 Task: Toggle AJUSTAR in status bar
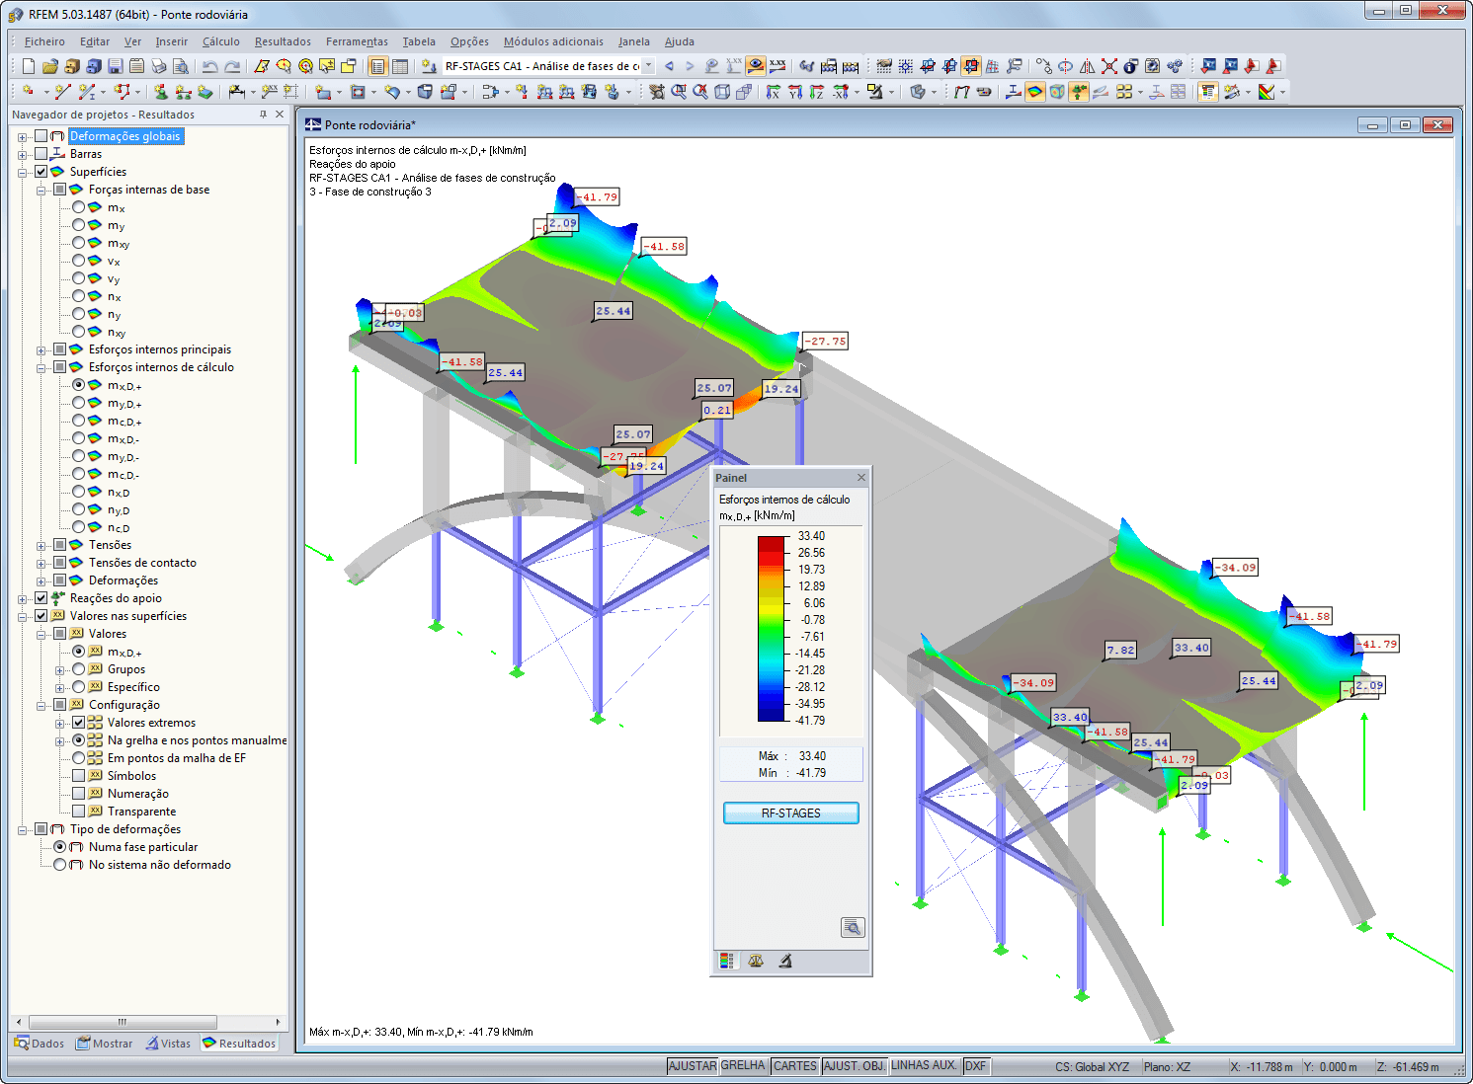[693, 1066]
